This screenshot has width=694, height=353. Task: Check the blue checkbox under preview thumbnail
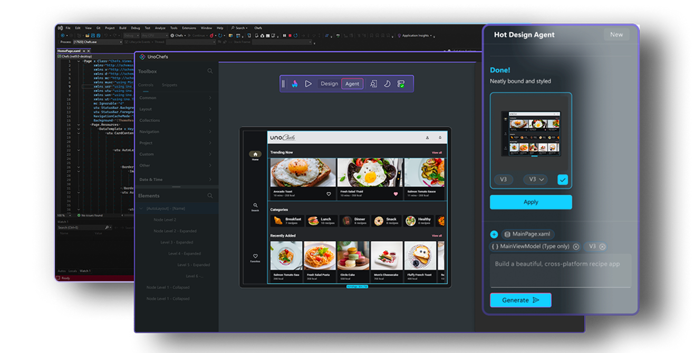[563, 180]
